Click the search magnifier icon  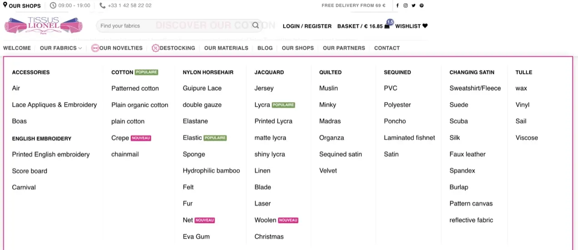(x=256, y=25)
